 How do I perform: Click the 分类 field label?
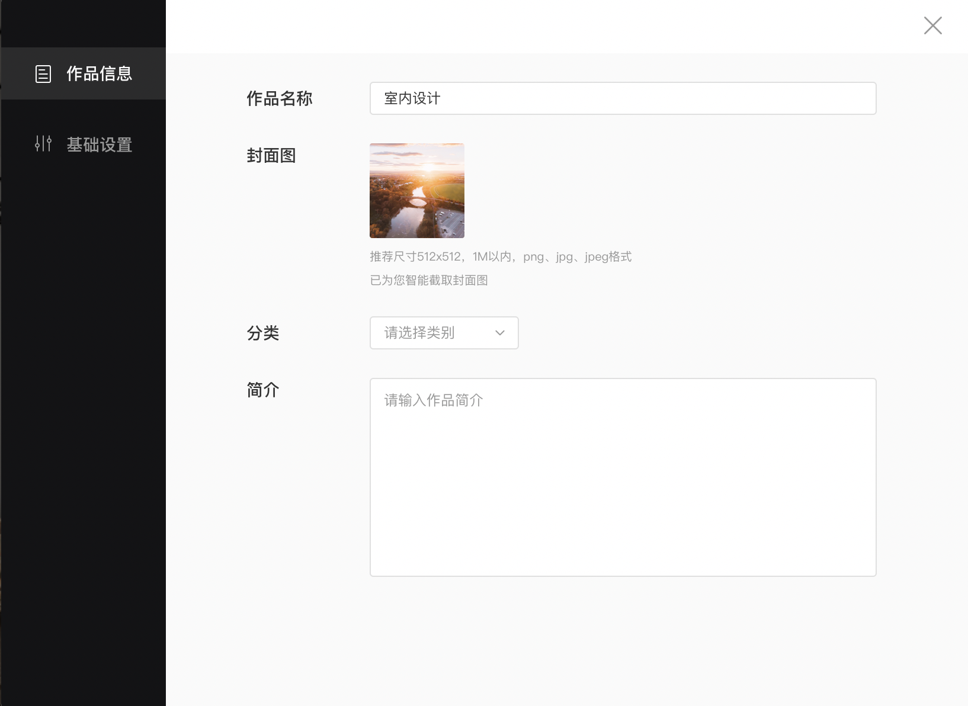pyautogui.click(x=263, y=333)
